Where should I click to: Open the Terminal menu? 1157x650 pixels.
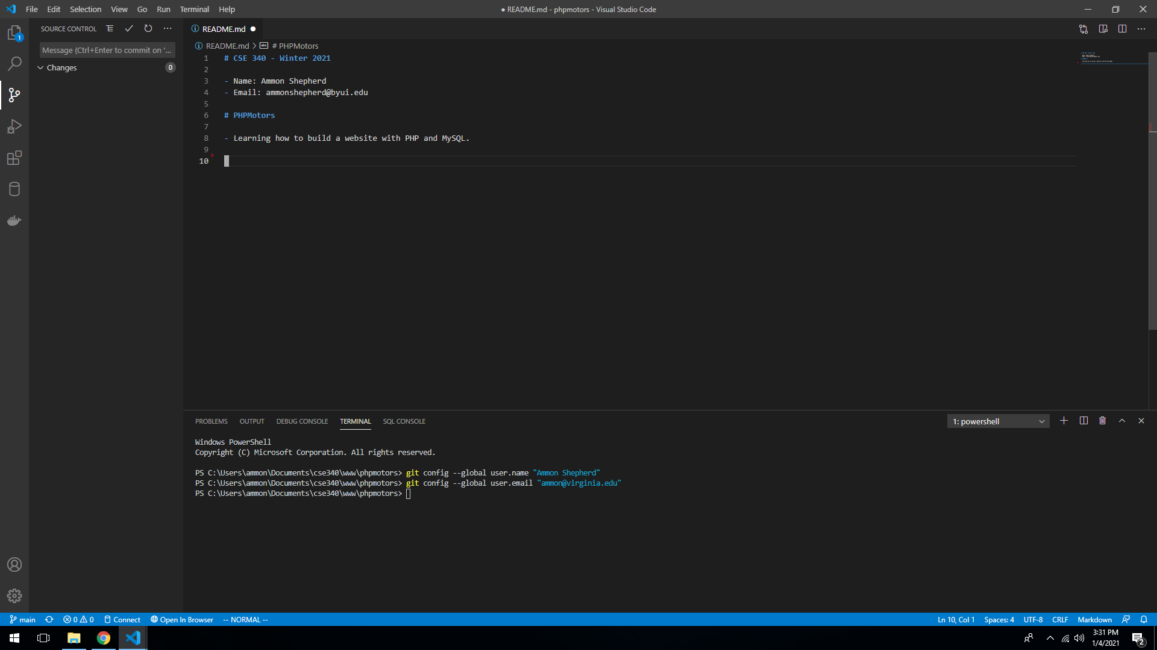click(195, 9)
